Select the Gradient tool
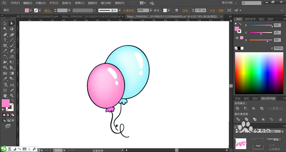The height and width of the screenshot is (152, 286). pos(12,73)
